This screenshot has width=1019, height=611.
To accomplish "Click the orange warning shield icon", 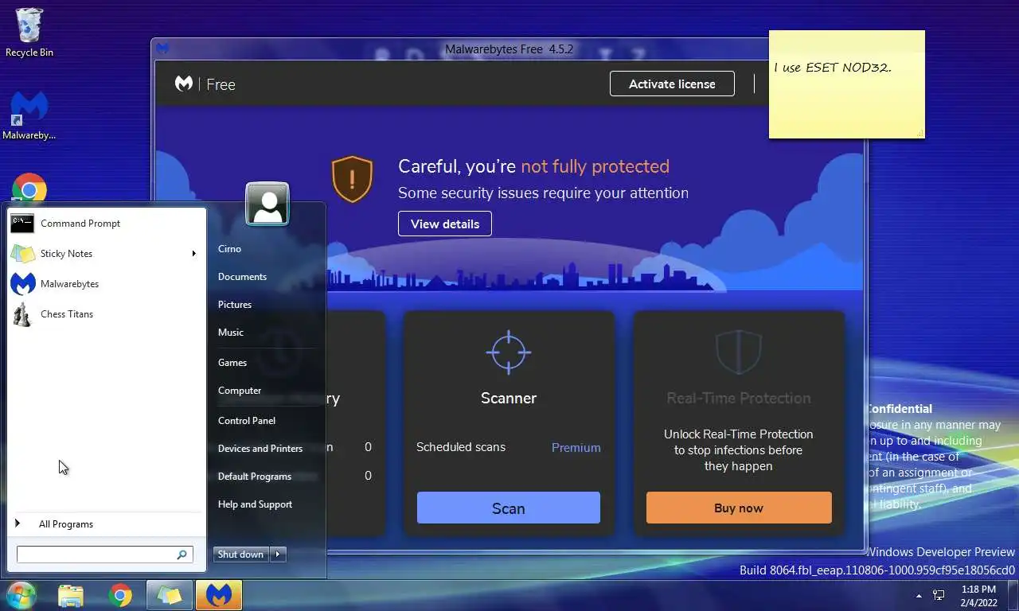I will (x=352, y=179).
